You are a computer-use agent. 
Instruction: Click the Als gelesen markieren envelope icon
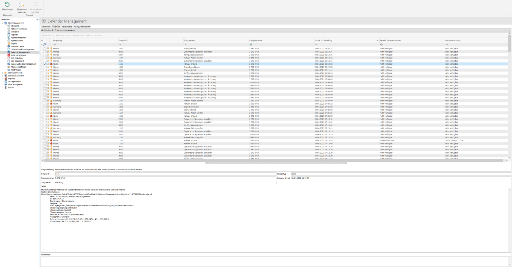pos(22,5)
